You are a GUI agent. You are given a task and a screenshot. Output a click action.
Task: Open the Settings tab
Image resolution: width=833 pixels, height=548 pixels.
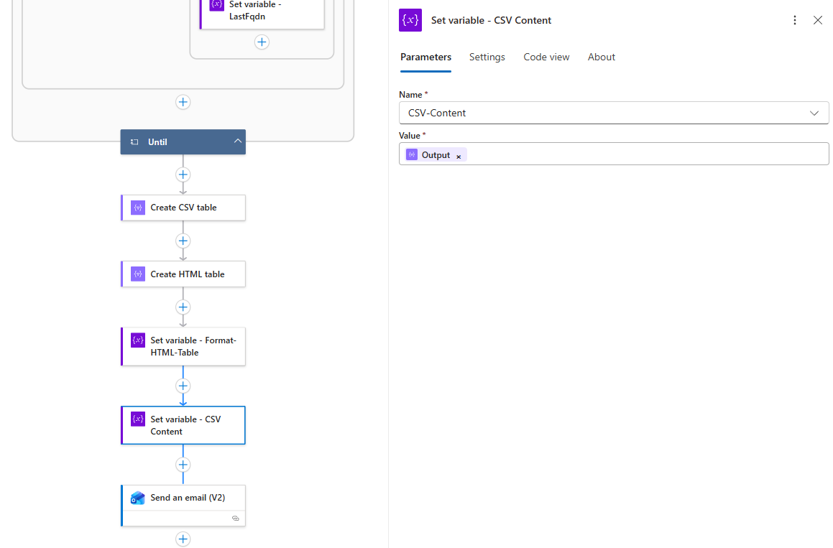pyautogui.click(x=487, y=57)
